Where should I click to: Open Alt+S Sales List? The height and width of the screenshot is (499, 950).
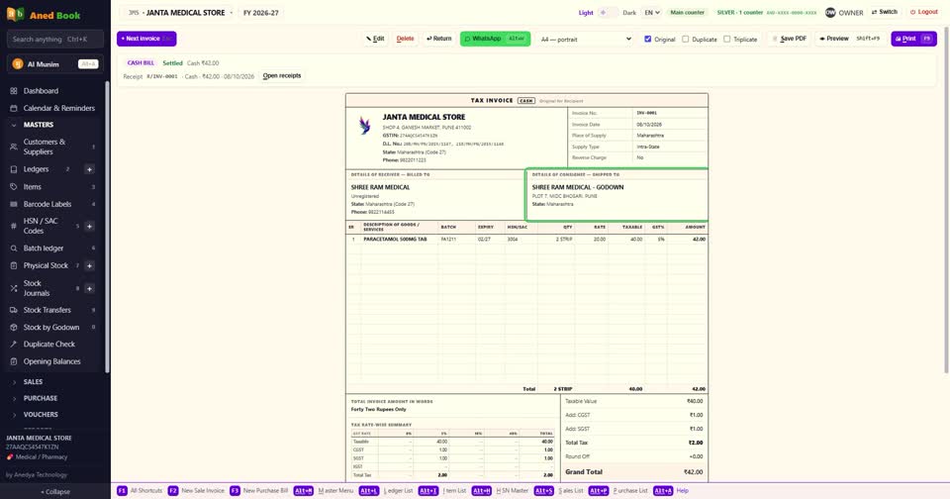(x=558, y=490)
